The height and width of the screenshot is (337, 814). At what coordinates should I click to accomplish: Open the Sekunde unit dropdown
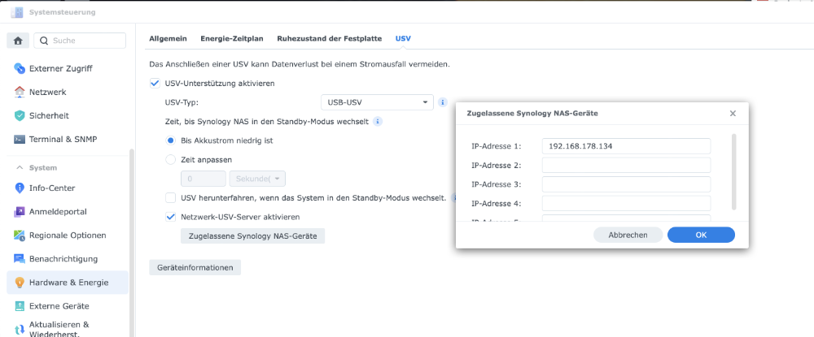257,179
